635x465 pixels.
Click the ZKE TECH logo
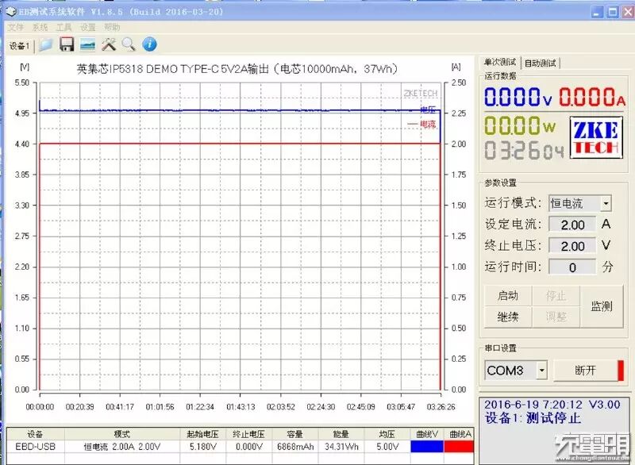tap(596, 137)
